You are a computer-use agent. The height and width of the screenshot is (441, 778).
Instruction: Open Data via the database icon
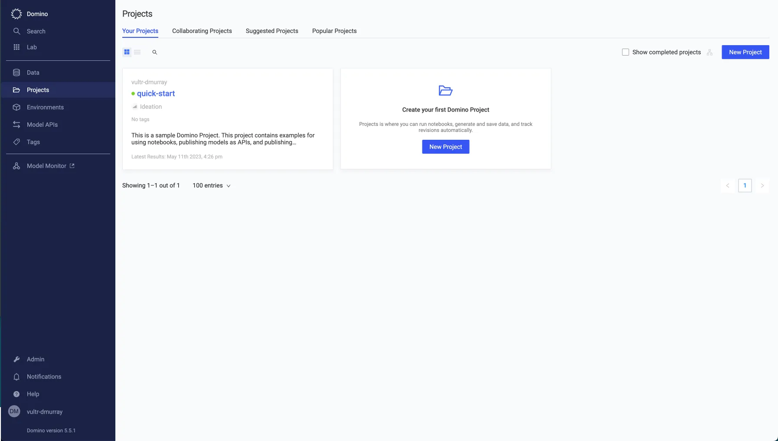[x=16, y=72]
